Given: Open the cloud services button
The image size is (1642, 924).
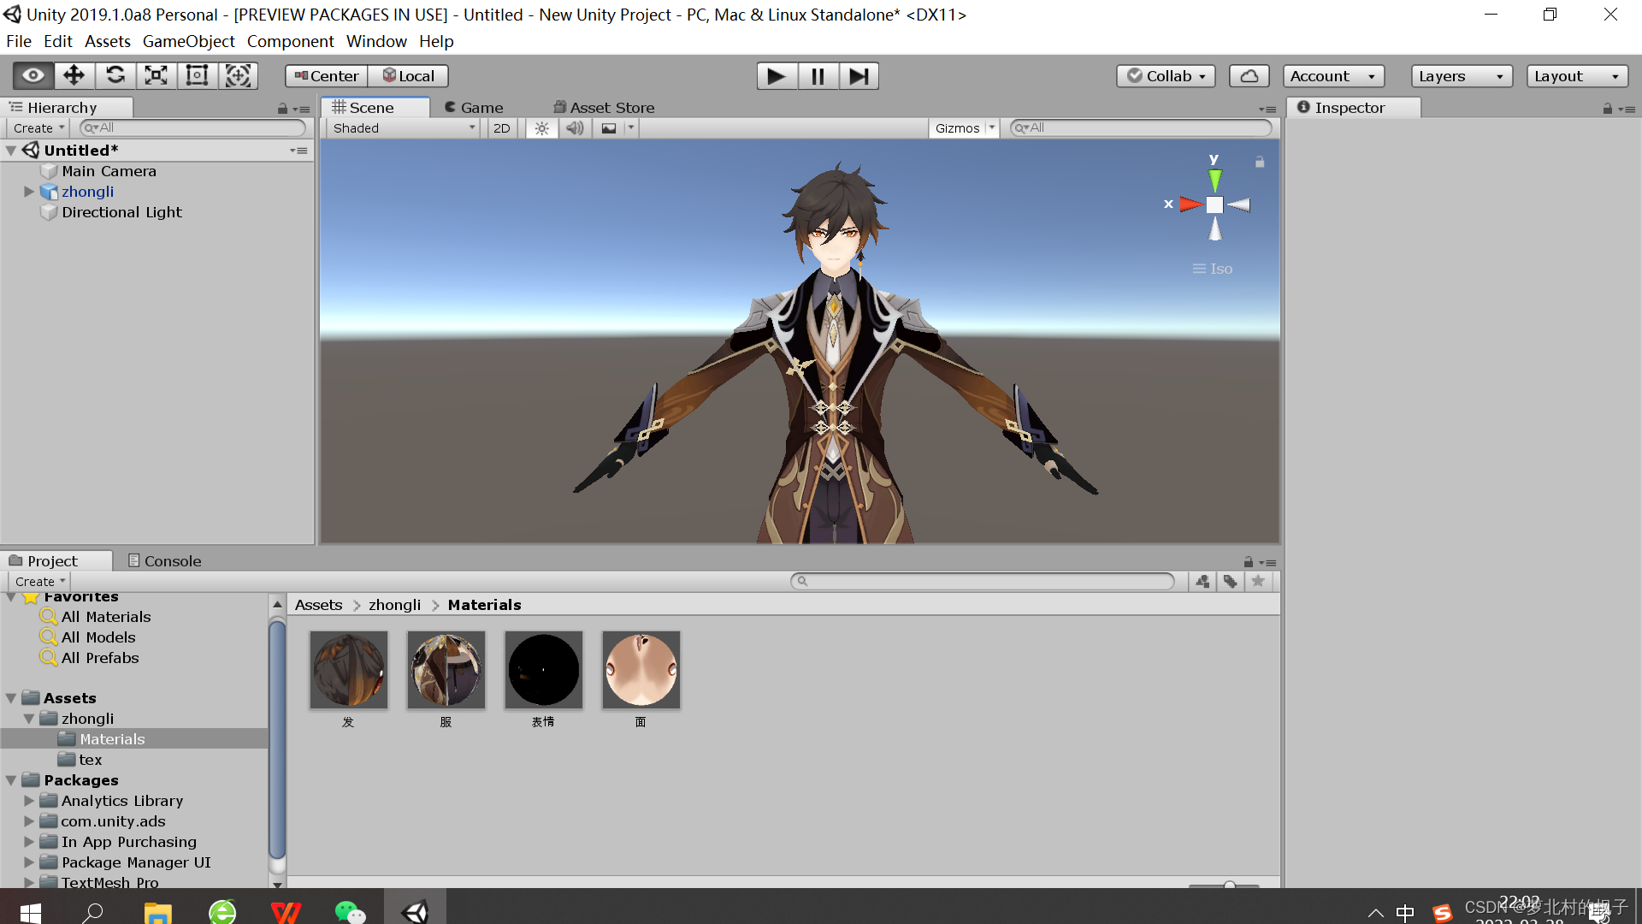Looking at the screenshot, I should [x=1249, y=76].
